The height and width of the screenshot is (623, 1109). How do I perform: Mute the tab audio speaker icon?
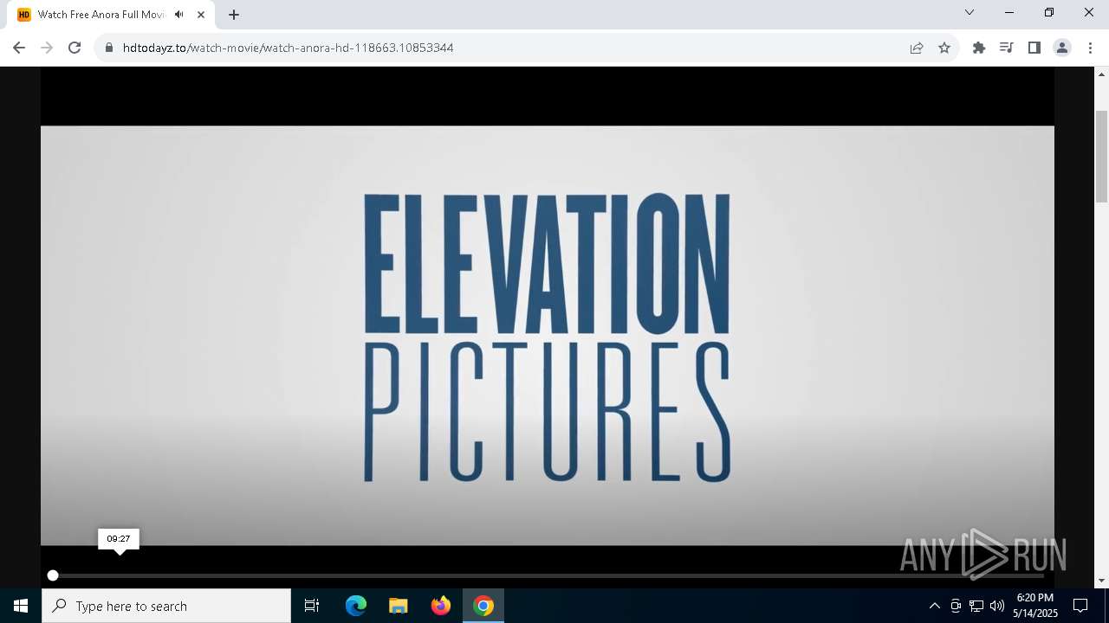click(178, 15)
